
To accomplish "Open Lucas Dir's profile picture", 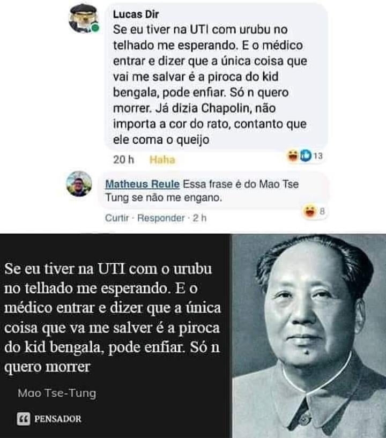I will (83, 18).
